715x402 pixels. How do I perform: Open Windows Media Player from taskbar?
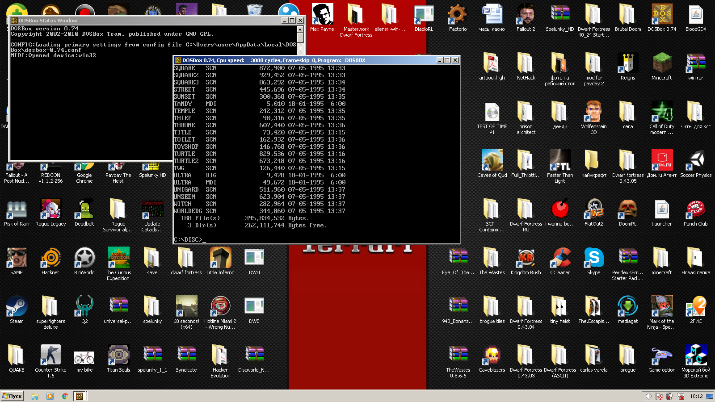[50, 396]
